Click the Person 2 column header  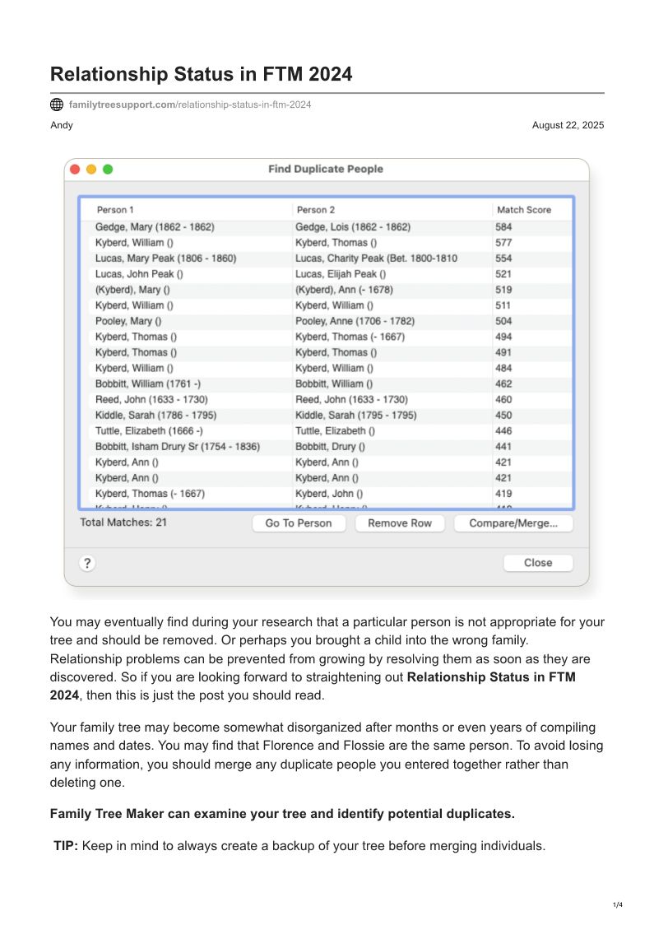pyautogui.click(x=316, y=210)
